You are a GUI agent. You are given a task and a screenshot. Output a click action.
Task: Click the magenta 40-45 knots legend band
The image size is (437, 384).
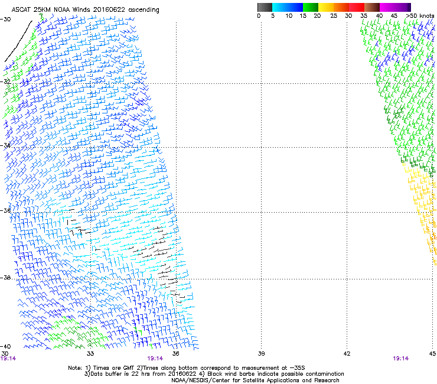(387, 7)
